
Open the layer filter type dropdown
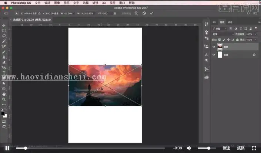pyautogui.click(x=220, y=28)
